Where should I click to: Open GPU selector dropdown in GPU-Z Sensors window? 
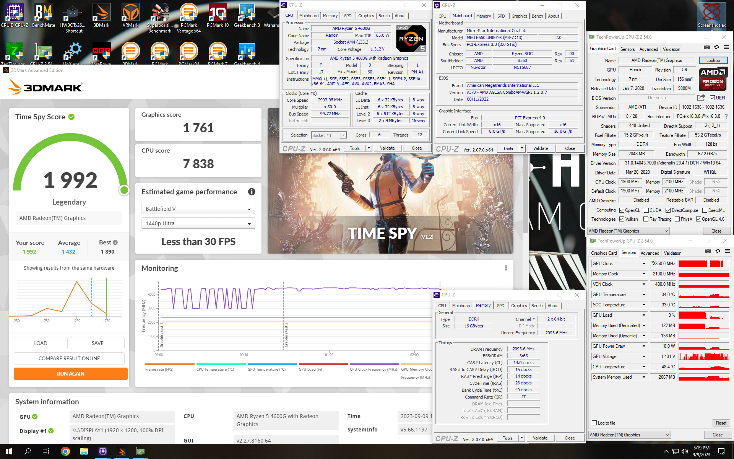(630, 435)
